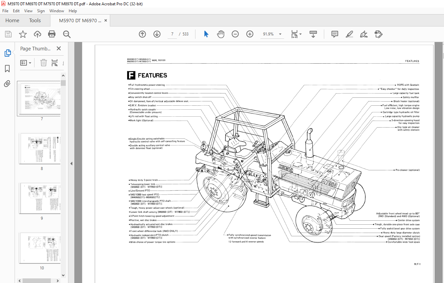The image size is (444, 283).
Task: Click the 'ROPS with Seatbelt' label
Action: (408, 85)
